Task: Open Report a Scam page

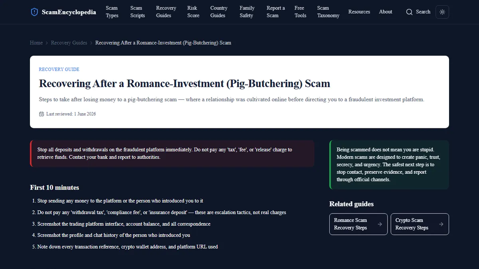Action: point(276,12)
